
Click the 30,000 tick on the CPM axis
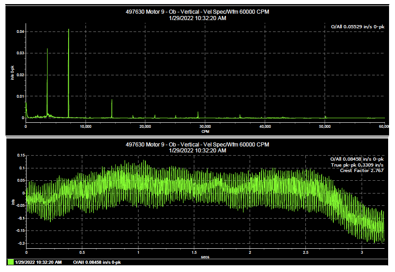point(205,126)
